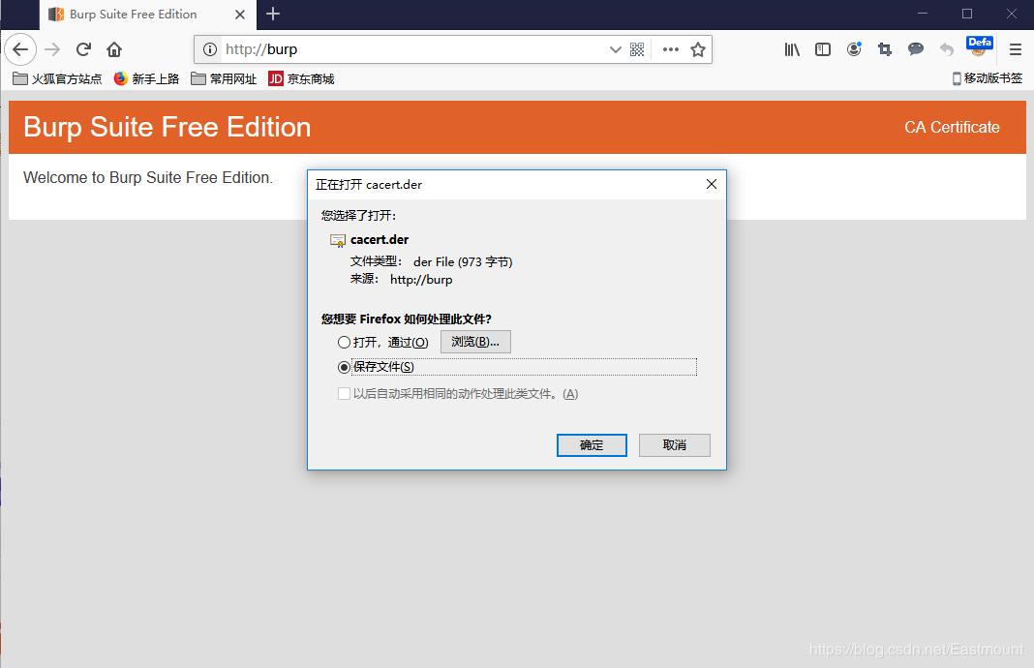Screen dimensions: 1034x668
Task: Click the der File (973 字节) text
Action: pos(463,261)
